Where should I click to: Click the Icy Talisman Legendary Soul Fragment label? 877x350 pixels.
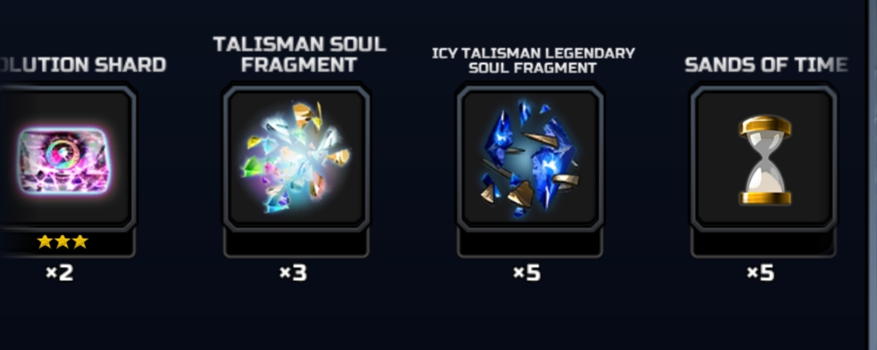[533, 60]
